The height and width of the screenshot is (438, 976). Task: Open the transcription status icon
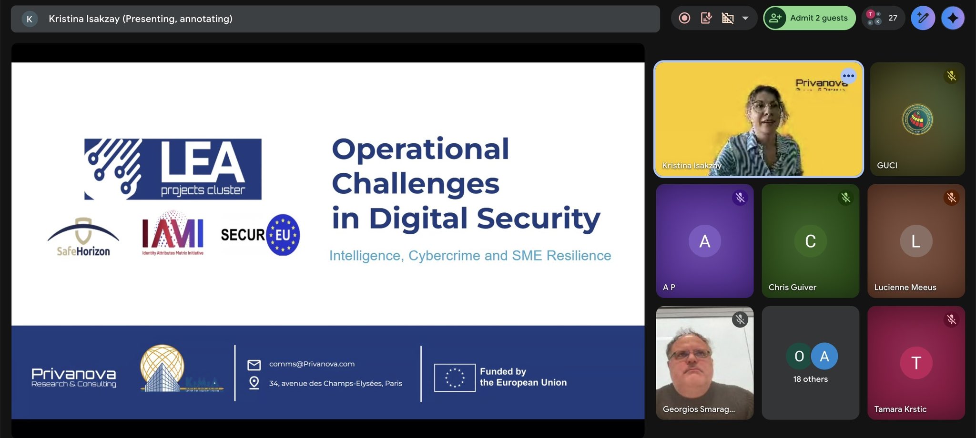coord(706,18)
